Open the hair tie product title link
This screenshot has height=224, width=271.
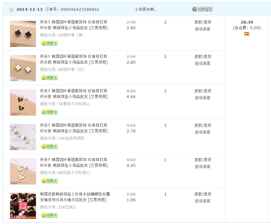pyautogui.click(x=75, y=197)
